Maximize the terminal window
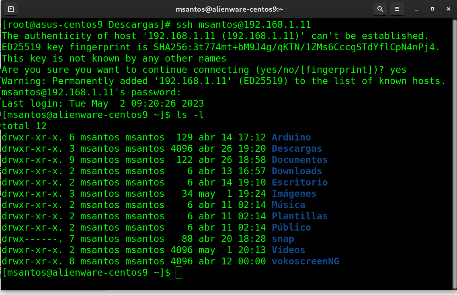 pos(432,8)
